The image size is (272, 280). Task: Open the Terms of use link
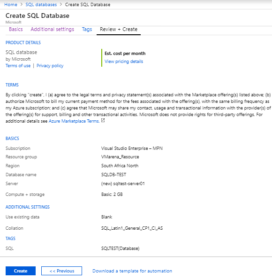18,66
